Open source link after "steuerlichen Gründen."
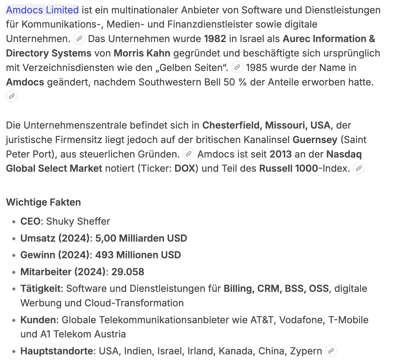This screenshot has height=362, width=393. click(x=188, y=154)
